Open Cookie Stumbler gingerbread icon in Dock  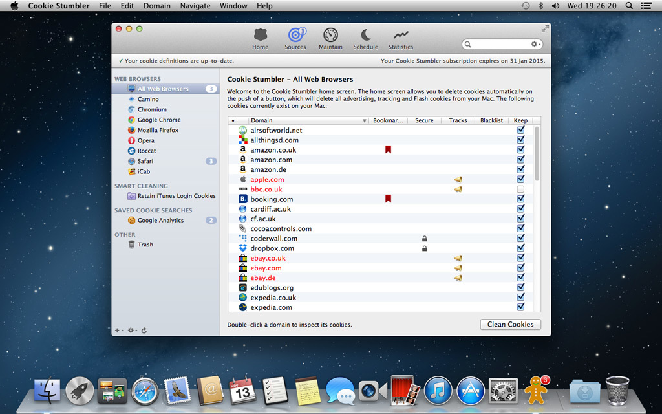(537, 390)
